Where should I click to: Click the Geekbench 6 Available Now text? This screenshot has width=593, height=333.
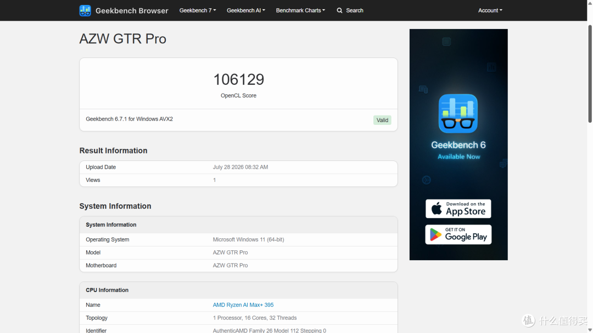click(x=458, y=150)
